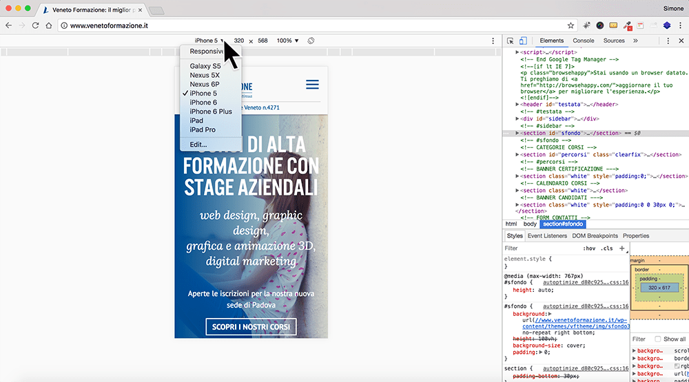Show more DevTools tabs
The image size is (689, 382).
pos(635,41)
